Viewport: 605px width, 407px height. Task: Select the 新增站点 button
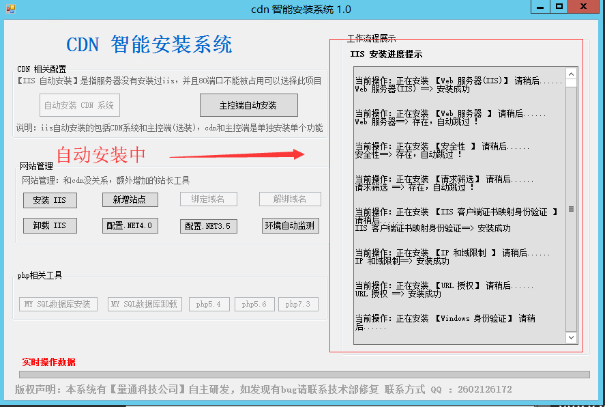tap(130, 199)
